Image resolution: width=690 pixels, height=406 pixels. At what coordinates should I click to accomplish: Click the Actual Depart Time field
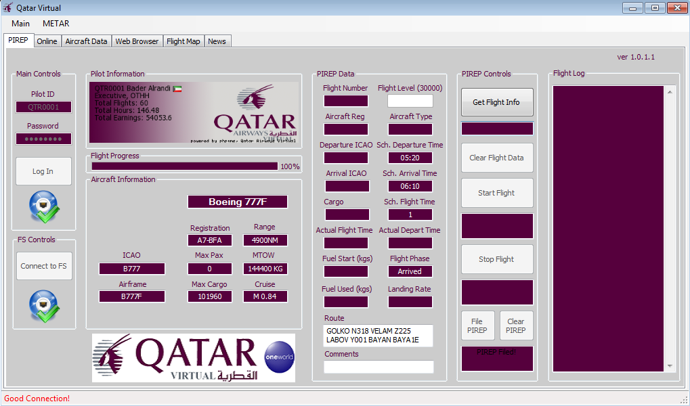coord(410,243)
